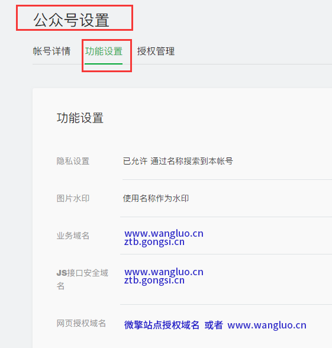Open ztb.gongsi.cn under JS接口安全域名
332x348 pixels.
(154, 281)
